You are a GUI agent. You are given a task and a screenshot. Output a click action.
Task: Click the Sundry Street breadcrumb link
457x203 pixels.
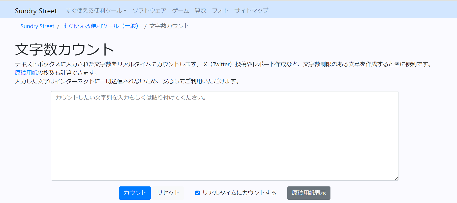coord(37,26)
